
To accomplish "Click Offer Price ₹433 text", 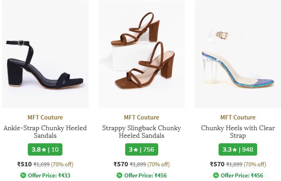I will click(x=49, y=175).
